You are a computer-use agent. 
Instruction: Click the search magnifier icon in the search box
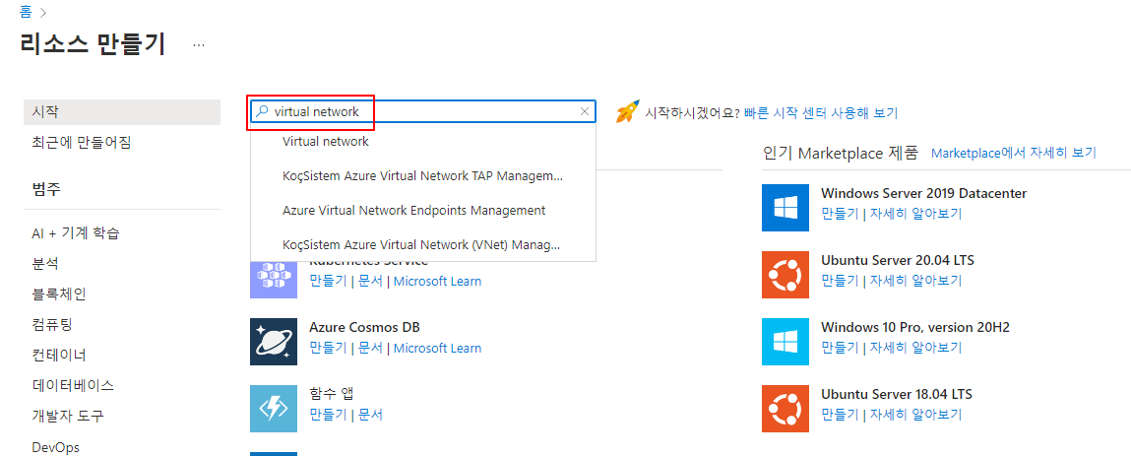point(263,112)
